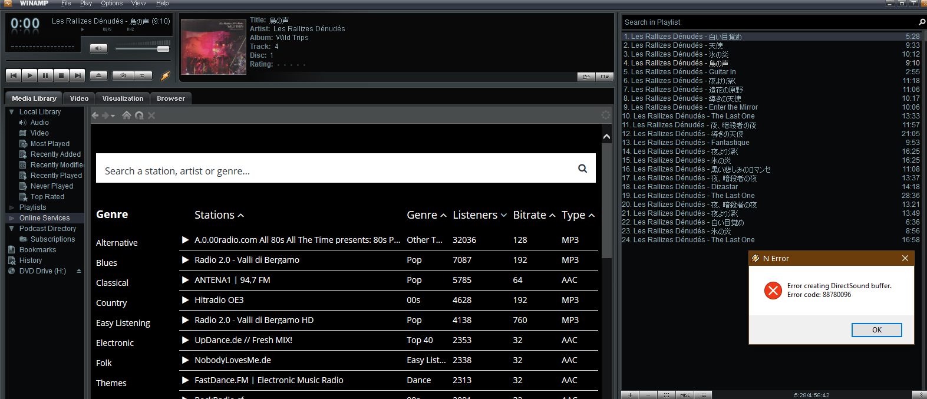Play the Hitradio OE3 station
927x399 pixels.
tap(185, 300)
